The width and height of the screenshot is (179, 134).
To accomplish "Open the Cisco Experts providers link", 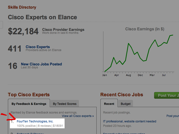I will tap(38, 47).
